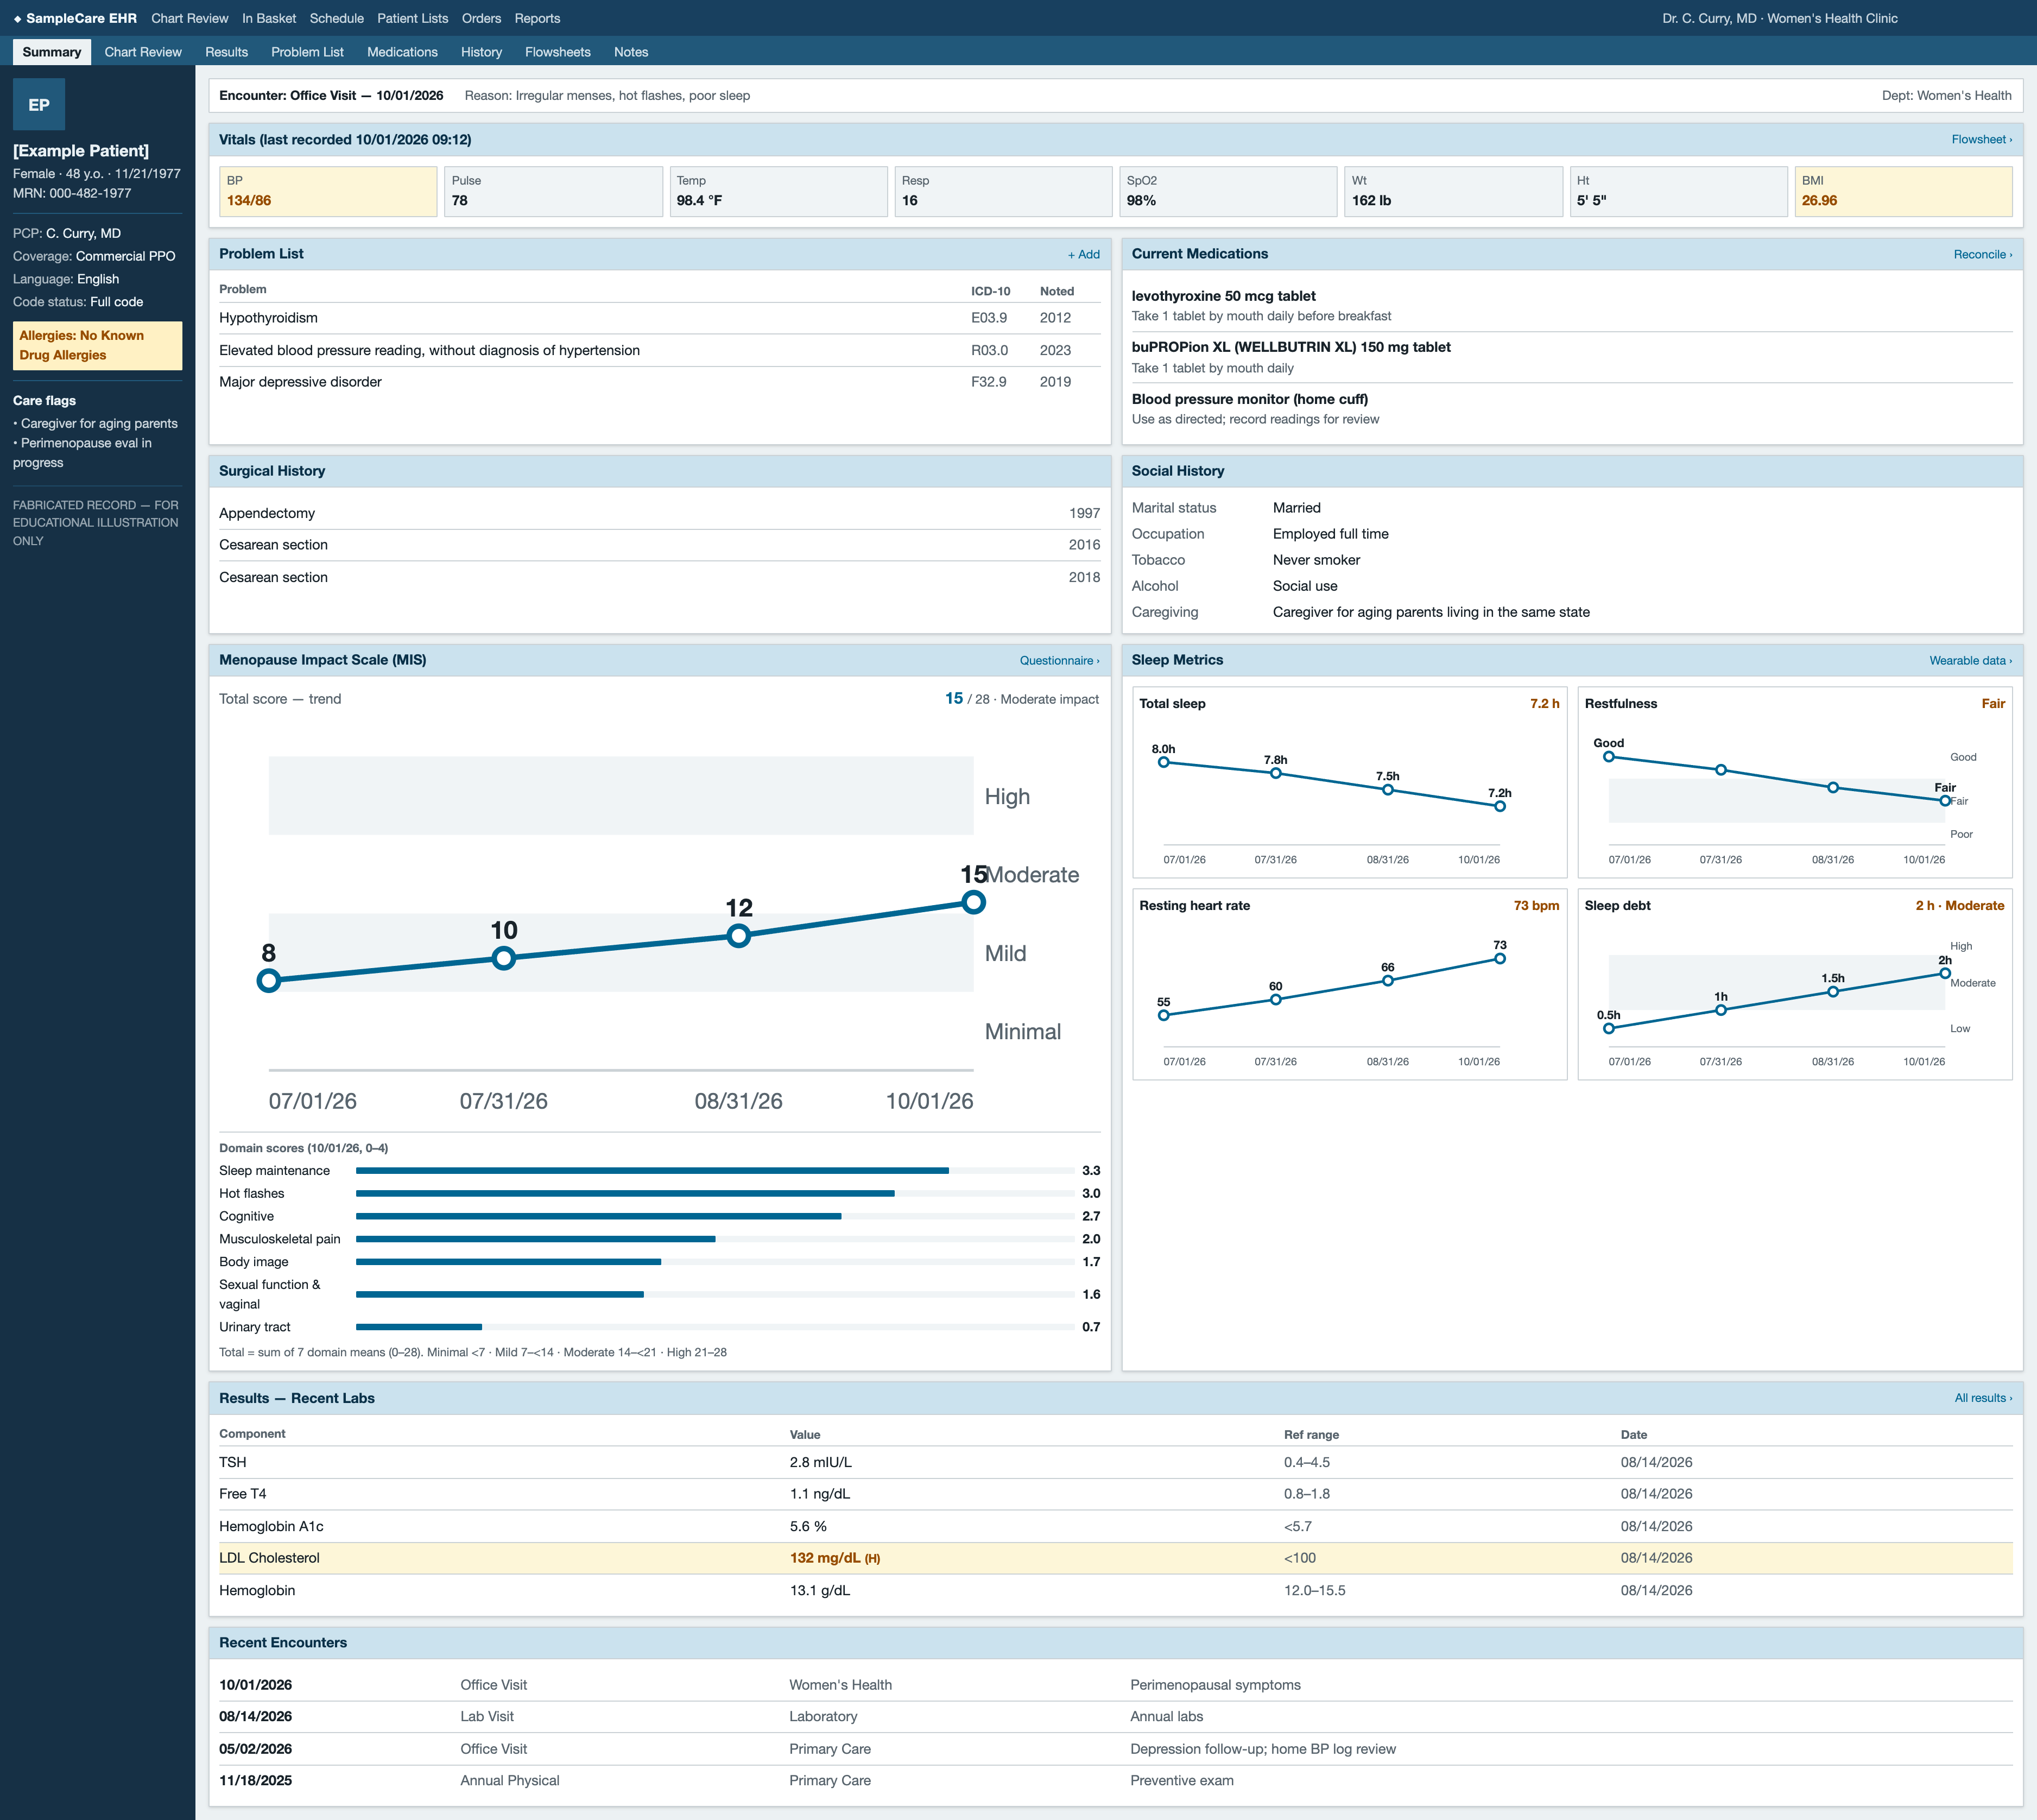This screenshot has width=2037, height=1820.
Task: Switch to the Results tab
Action: point(226,52)
